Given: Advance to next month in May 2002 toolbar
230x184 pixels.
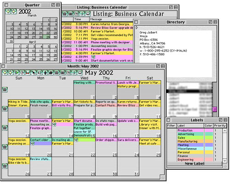Looking at the screenshot, I should [x=11, y=73].
